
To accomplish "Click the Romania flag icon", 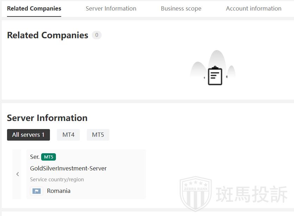I will pyautogui.click(x=37, y=191).
